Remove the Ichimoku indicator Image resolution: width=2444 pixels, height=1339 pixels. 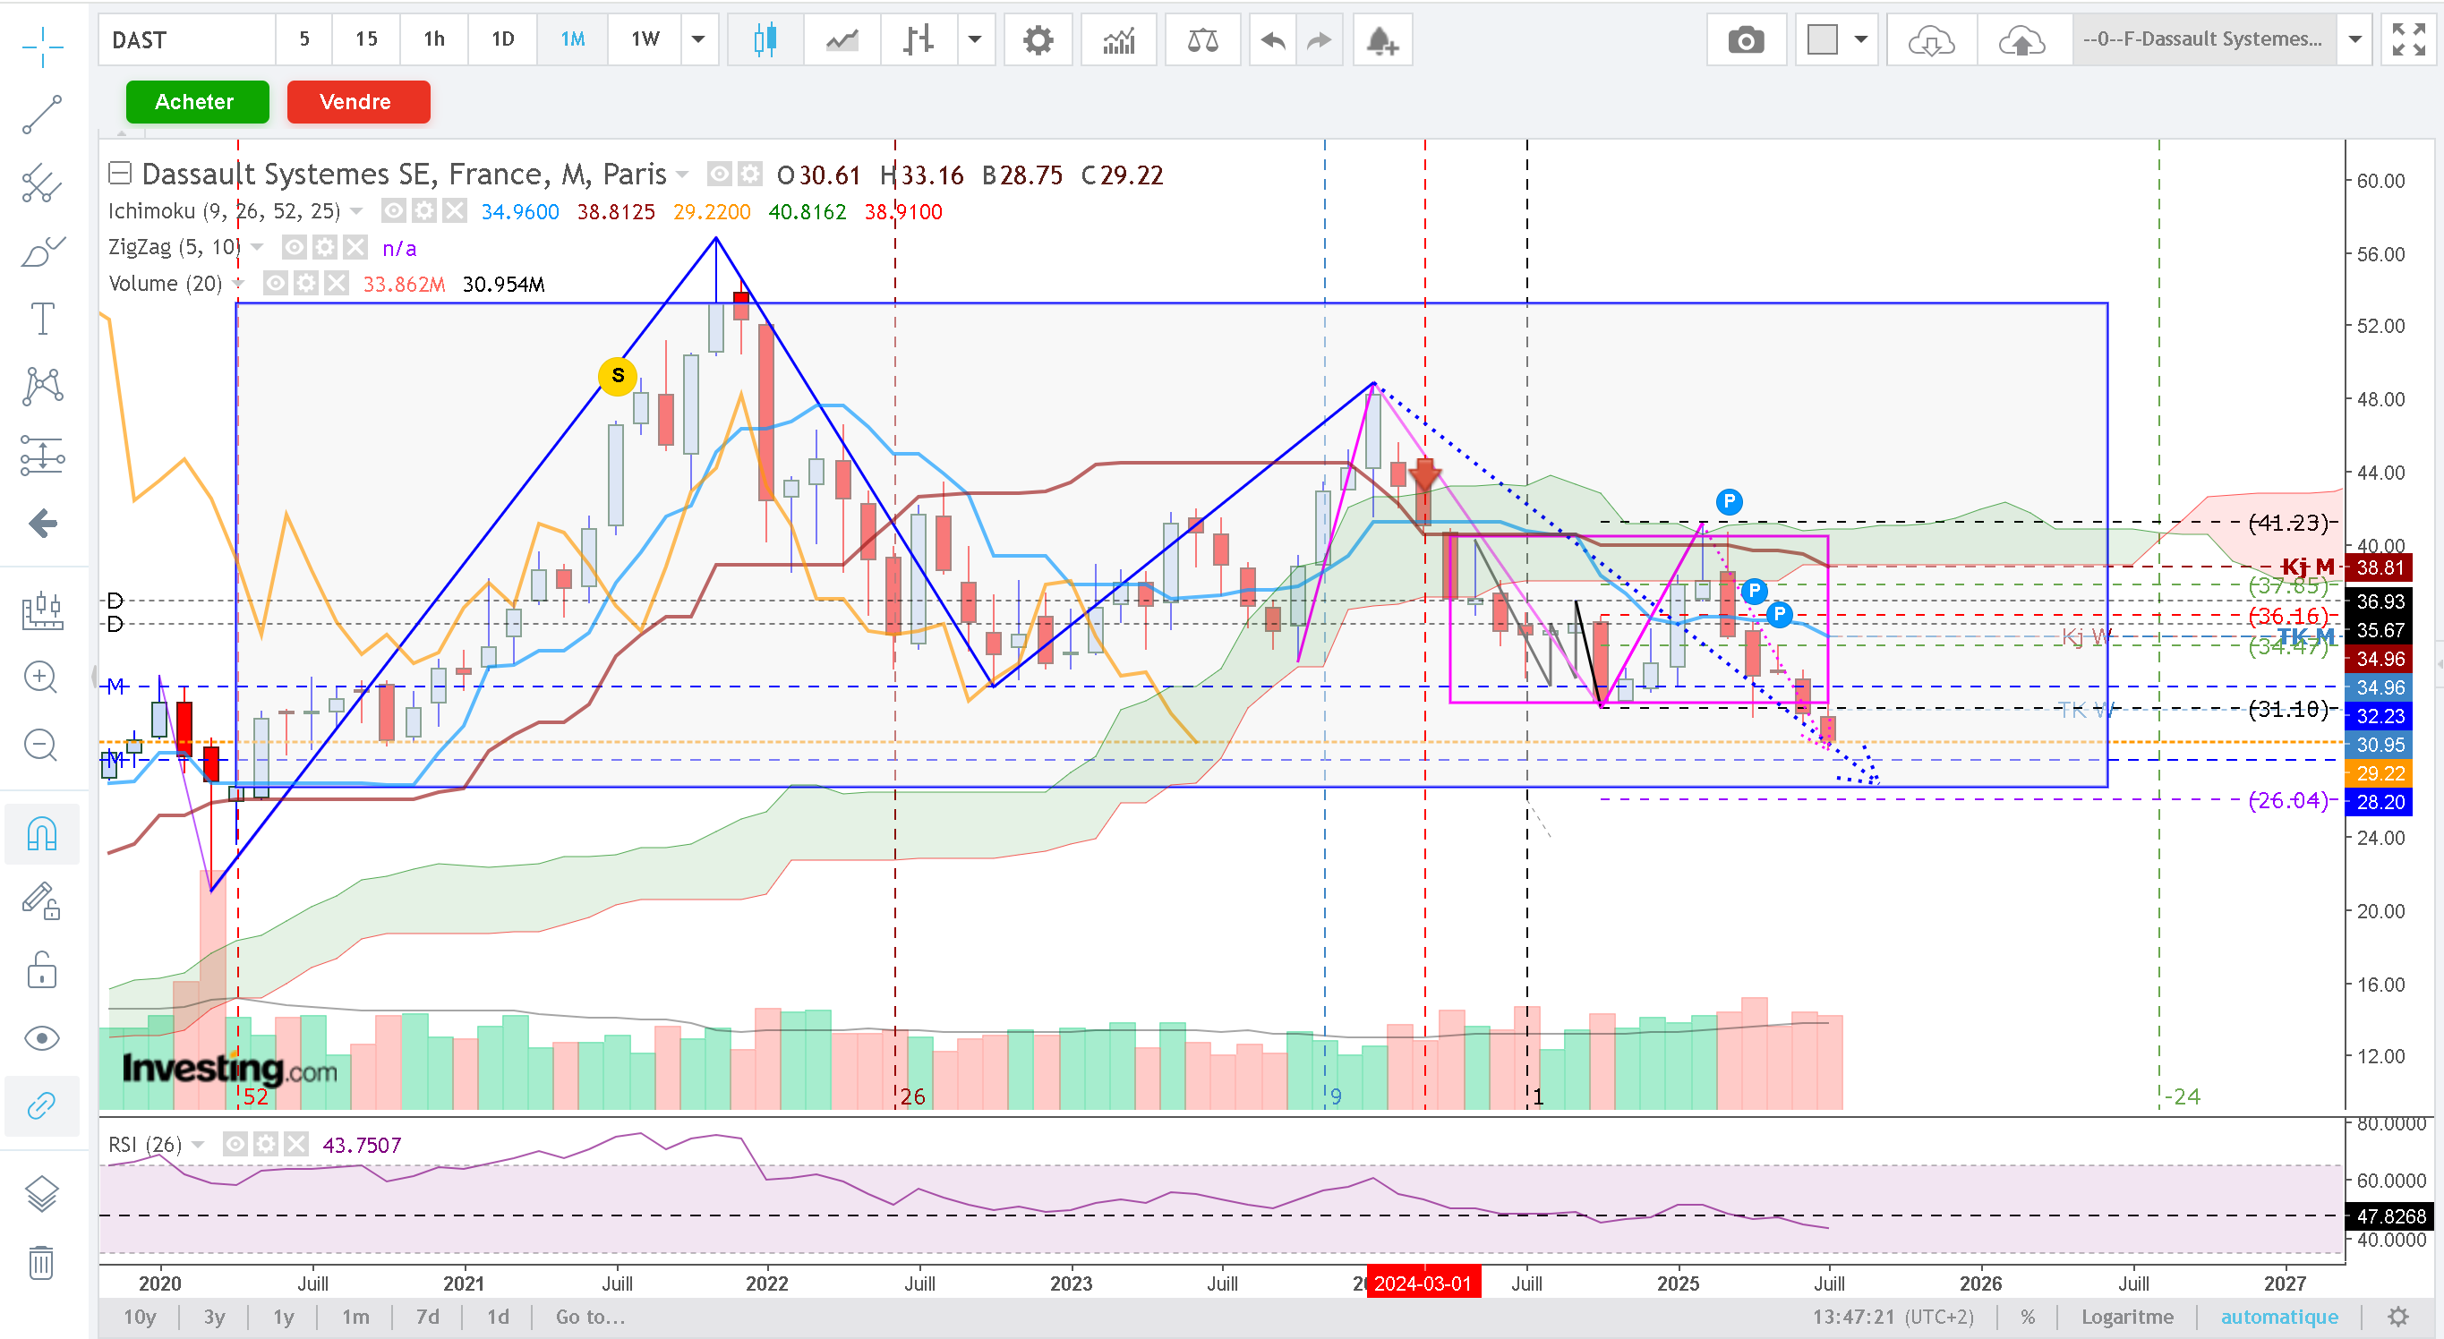pos(455,210)
